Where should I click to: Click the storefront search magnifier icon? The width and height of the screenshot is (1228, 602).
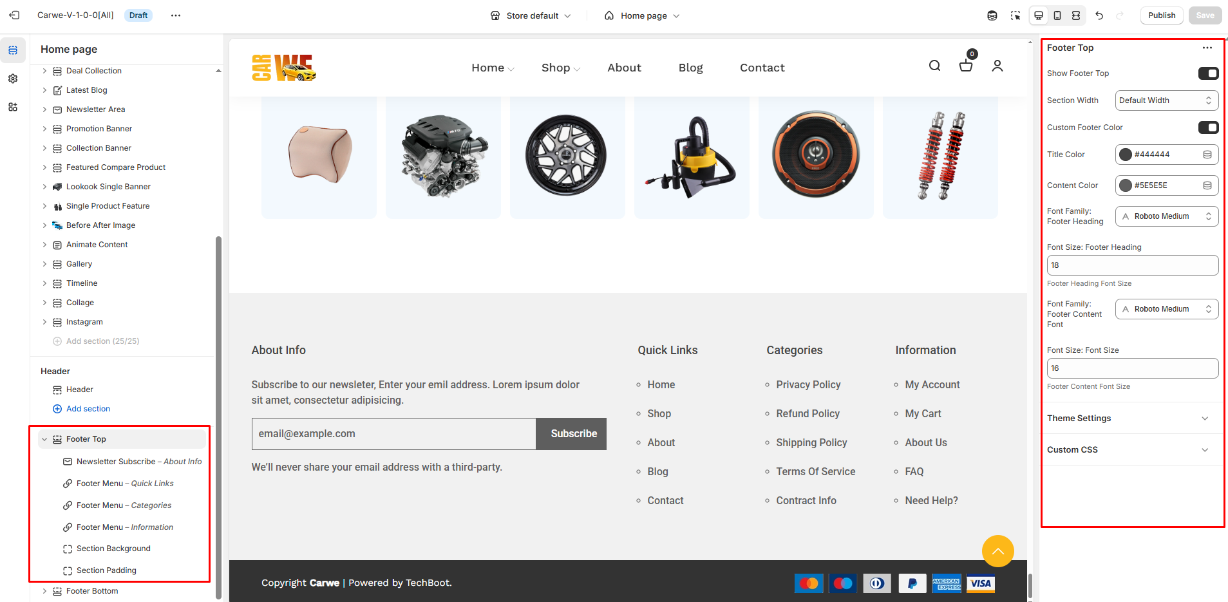(x=934, y=66)
